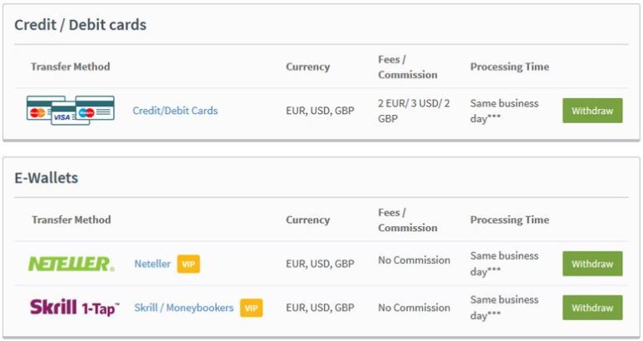Click the Transfer Method header in the cards table
Screen dimensions: 643x341
70,66
